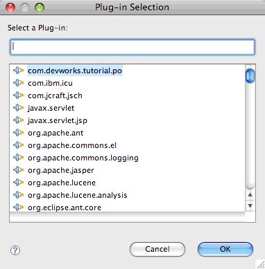The image size is (265, 269).
Task: Click the plug-in icon beside org.apache.ant
Action: pyautogui.click(x=19, y=133)
